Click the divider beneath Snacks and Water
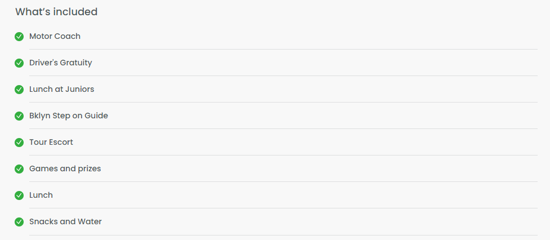The width and height of the screenshot is (550, 240). [x=283, y=235]
